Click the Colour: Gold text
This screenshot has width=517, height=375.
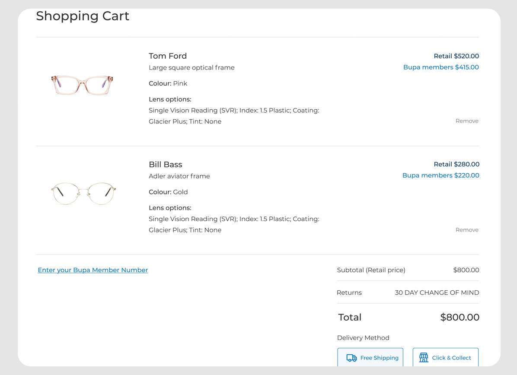point(168,192)
